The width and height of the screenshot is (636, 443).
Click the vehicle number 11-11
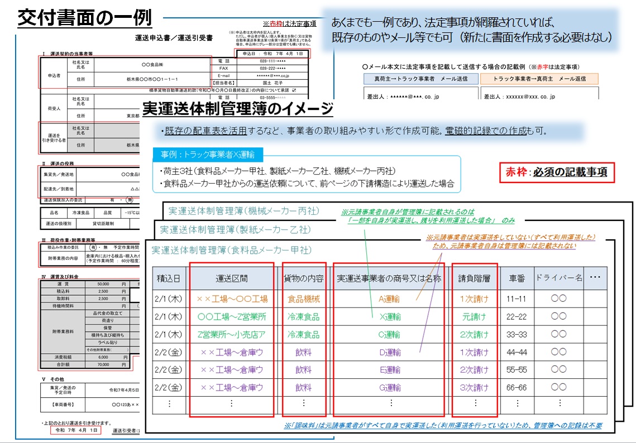tap(517, 299)
